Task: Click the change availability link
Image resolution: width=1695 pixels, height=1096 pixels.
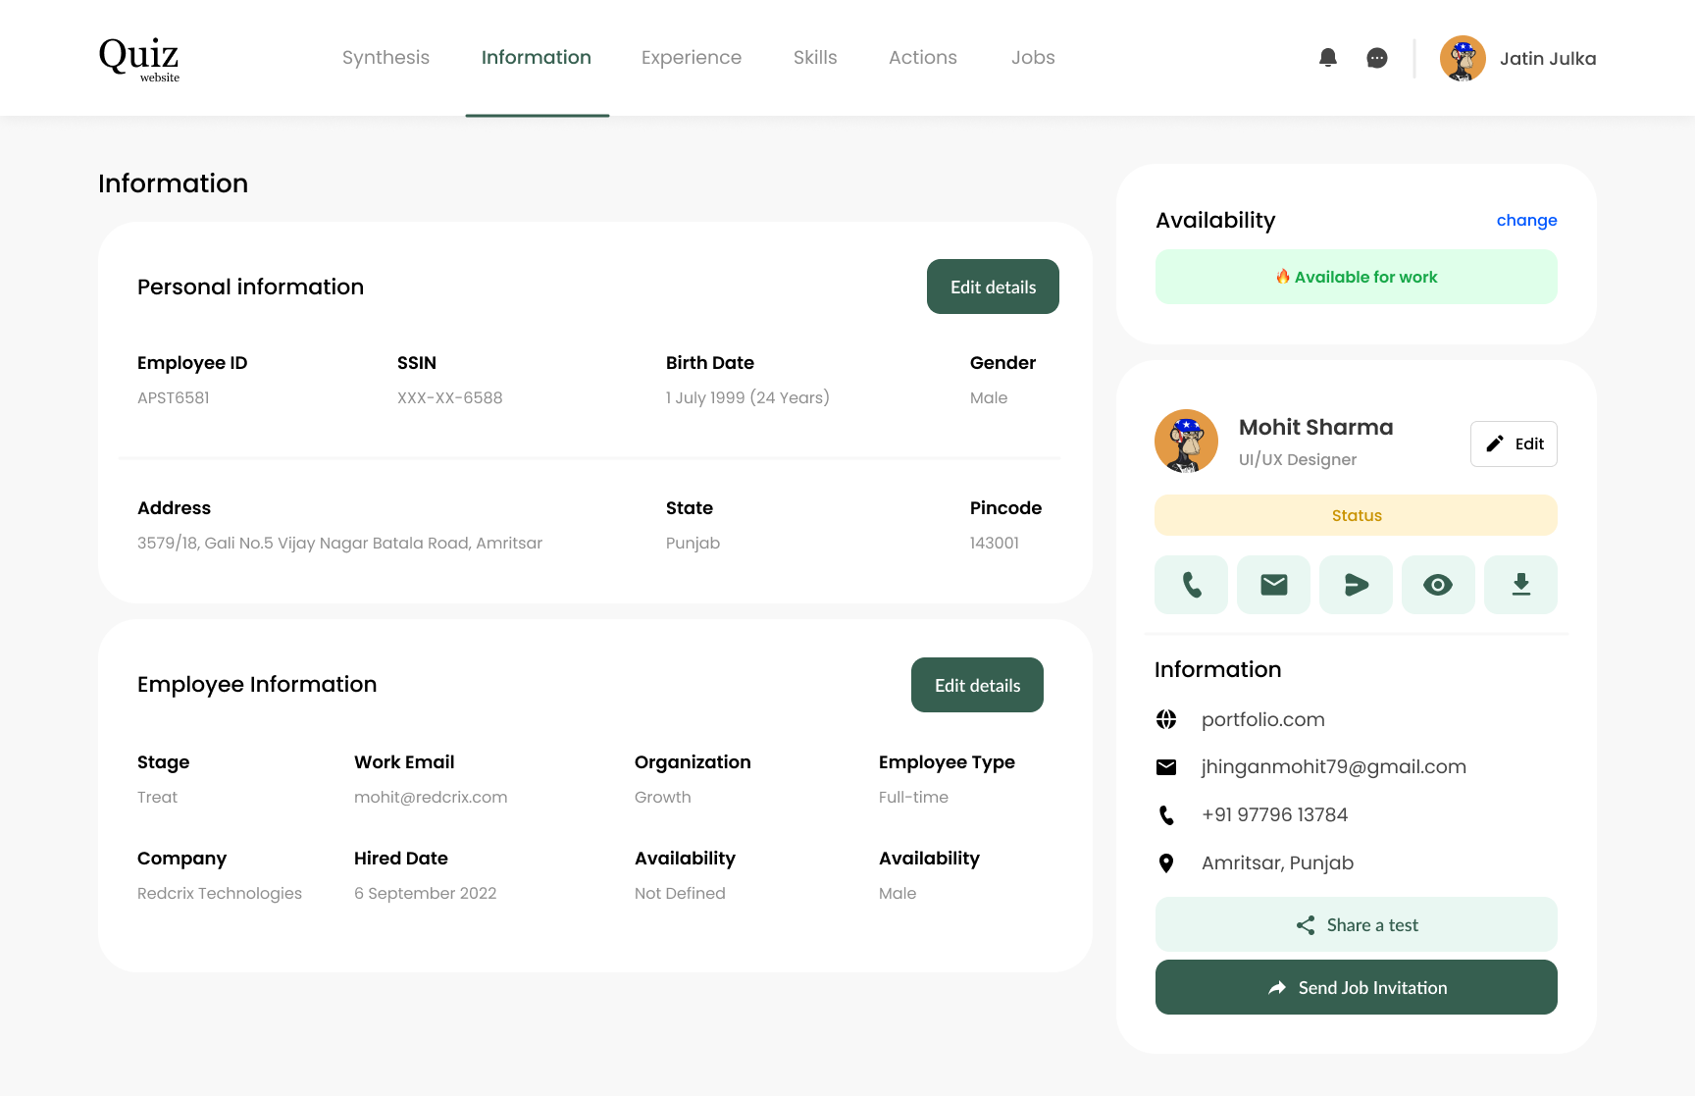Action: coord(1526,220)
